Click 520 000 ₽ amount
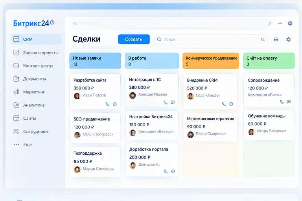Image resolution: width=302 pixels, height=201 pixels. click(197, 88)
